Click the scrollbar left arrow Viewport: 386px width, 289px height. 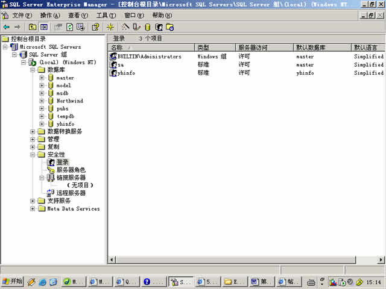click(112, 259)
